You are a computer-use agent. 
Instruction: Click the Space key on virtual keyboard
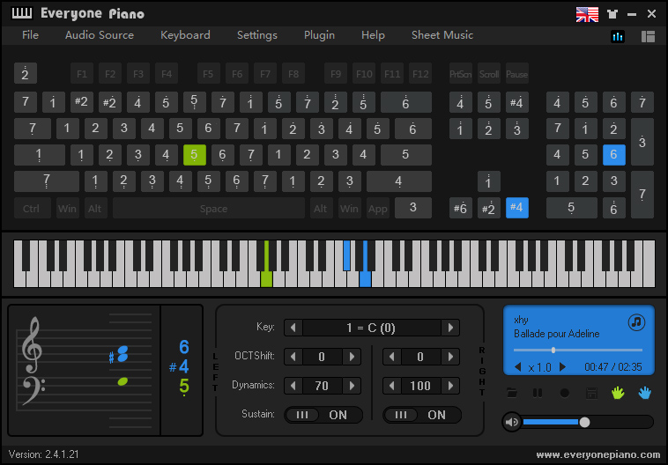[213, 209]
